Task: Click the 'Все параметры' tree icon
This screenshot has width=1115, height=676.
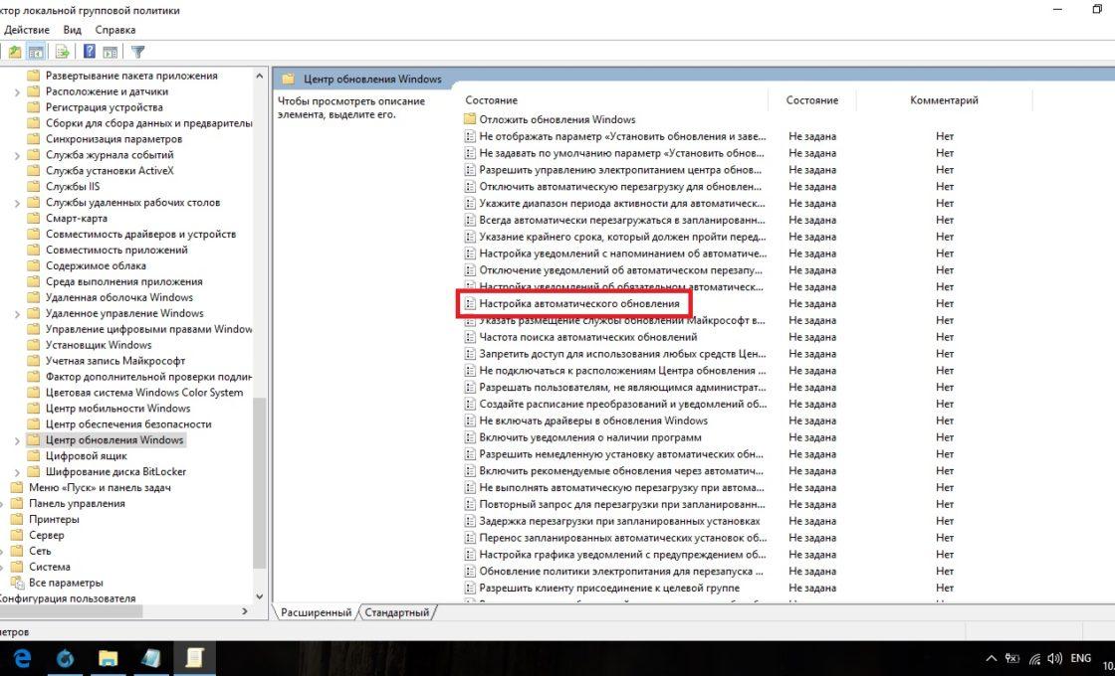Action: click(x=17, y=583)
